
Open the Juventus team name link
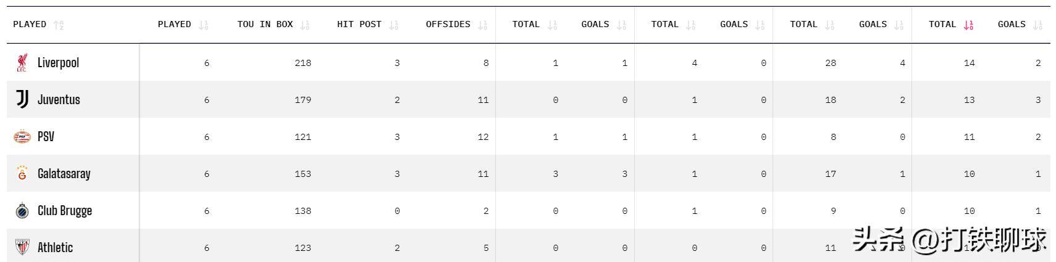coord(59,99)
